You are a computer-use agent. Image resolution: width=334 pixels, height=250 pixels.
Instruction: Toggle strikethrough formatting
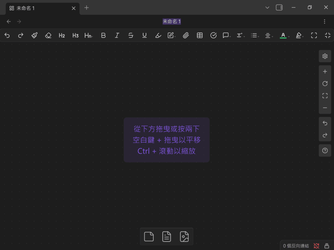click(131, 36)
